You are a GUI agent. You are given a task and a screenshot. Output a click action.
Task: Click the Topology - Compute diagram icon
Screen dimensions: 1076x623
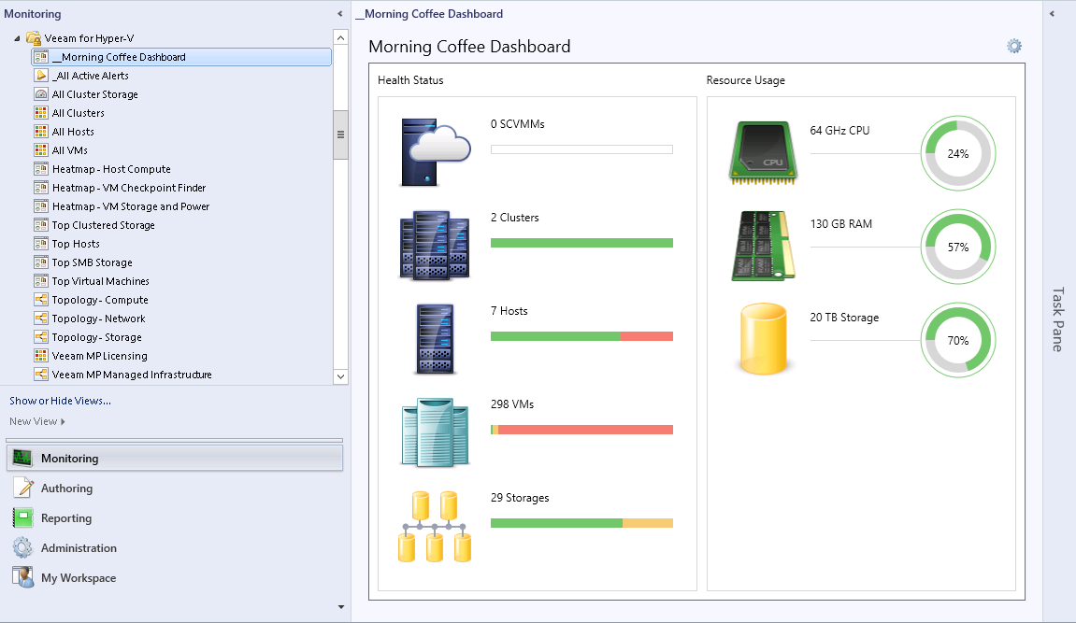point(41,300)
